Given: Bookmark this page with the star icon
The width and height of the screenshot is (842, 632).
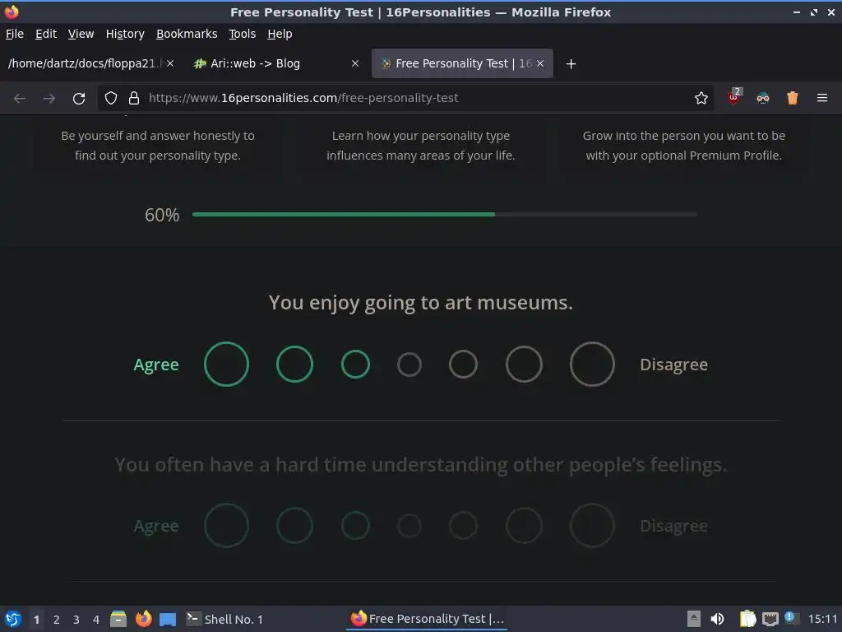Looking at the screenshot, I should [701, 98].
